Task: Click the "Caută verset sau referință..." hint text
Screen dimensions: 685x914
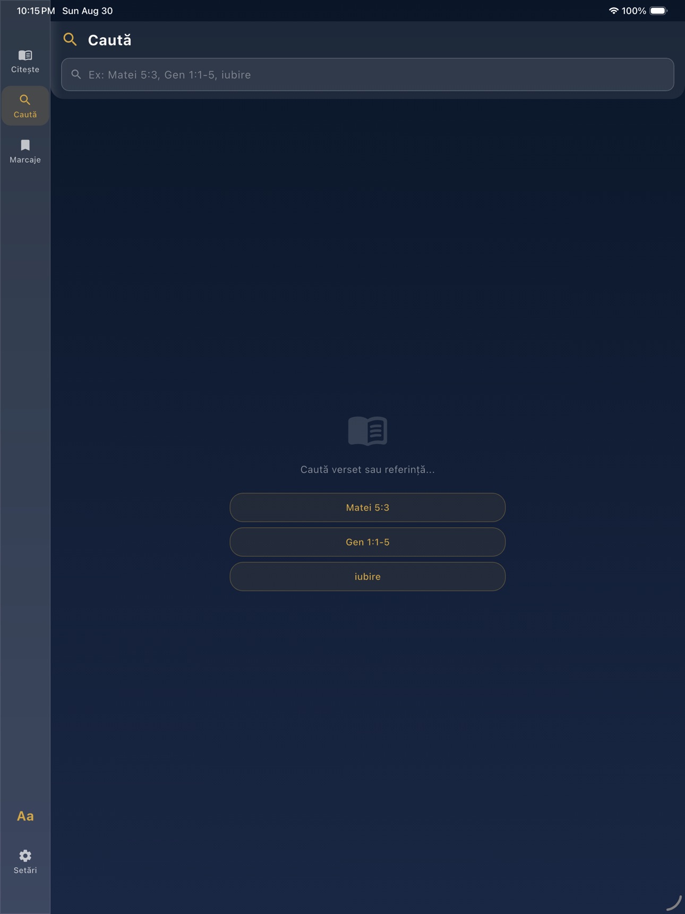Action: tap(367, 470)
